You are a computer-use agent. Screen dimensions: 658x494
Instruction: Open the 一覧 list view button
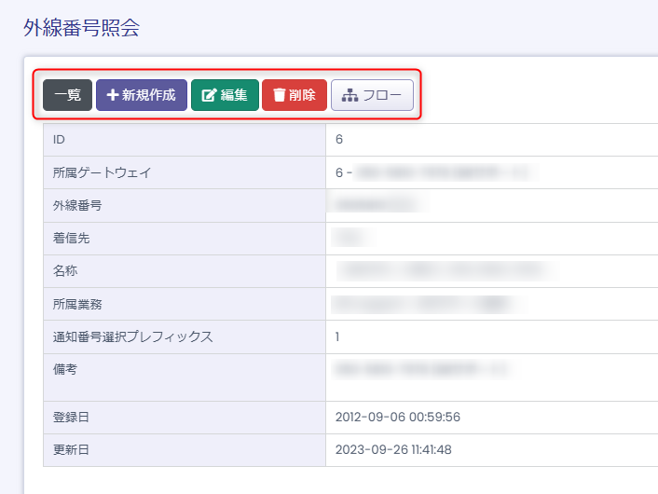click(67, 95)
